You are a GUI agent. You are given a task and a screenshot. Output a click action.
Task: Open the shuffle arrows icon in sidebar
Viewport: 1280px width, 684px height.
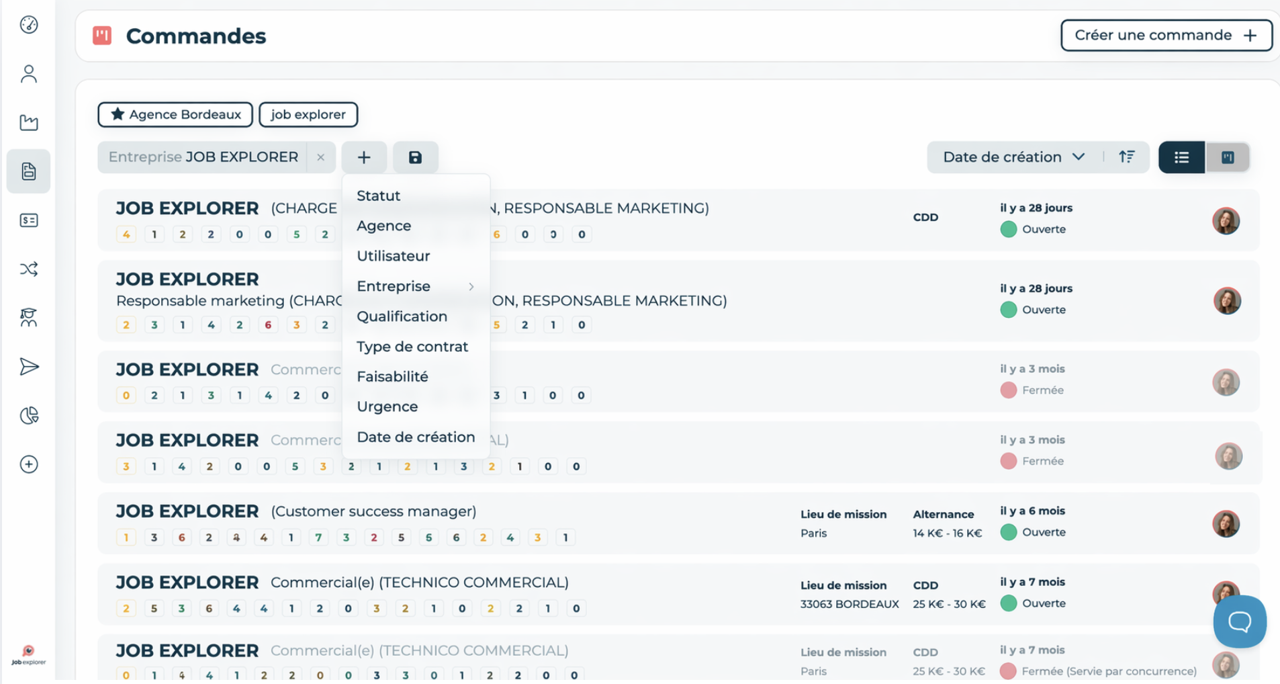29,269
